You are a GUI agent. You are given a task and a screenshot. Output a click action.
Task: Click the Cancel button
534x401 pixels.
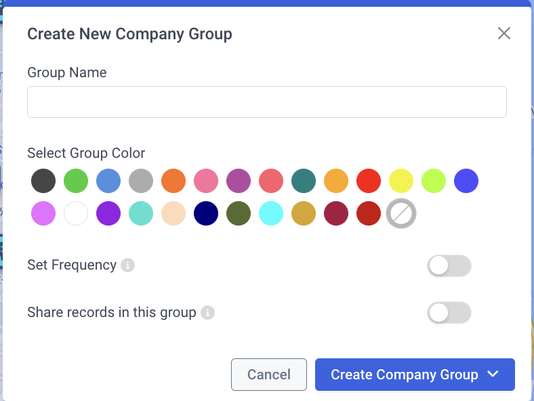[269, 375]
